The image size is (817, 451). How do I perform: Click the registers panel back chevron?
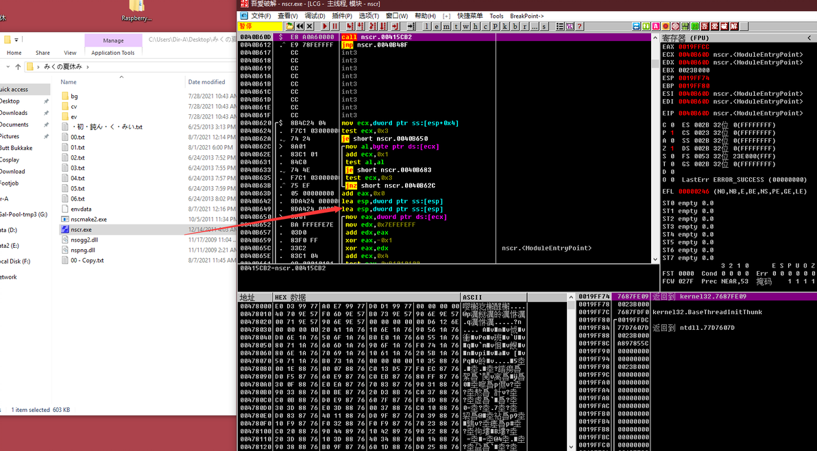click(809, 38)
